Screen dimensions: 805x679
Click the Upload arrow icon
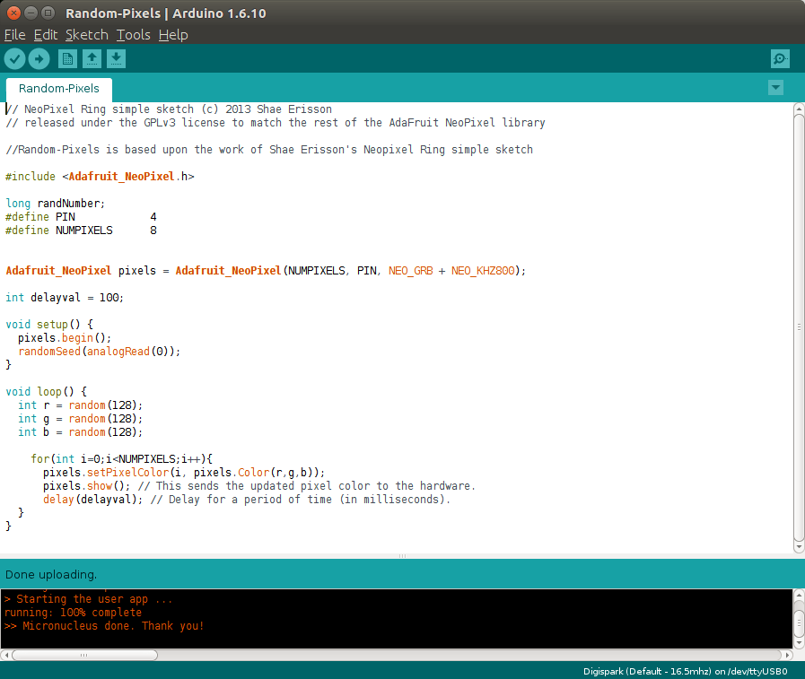39,59
